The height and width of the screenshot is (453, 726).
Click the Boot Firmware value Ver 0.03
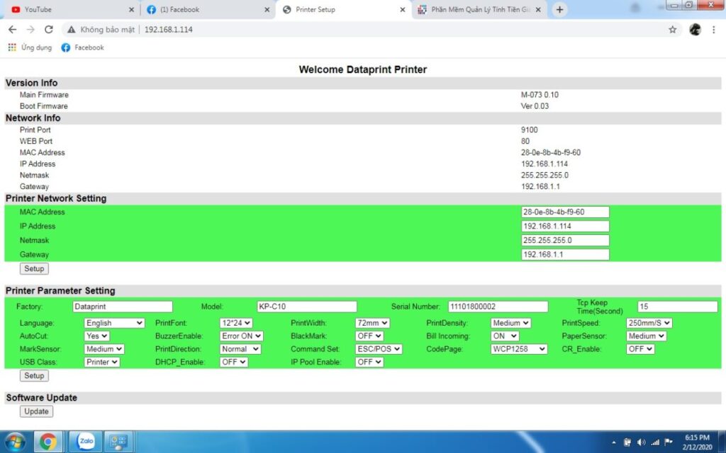pyautogui.click(x=535, y=106)
